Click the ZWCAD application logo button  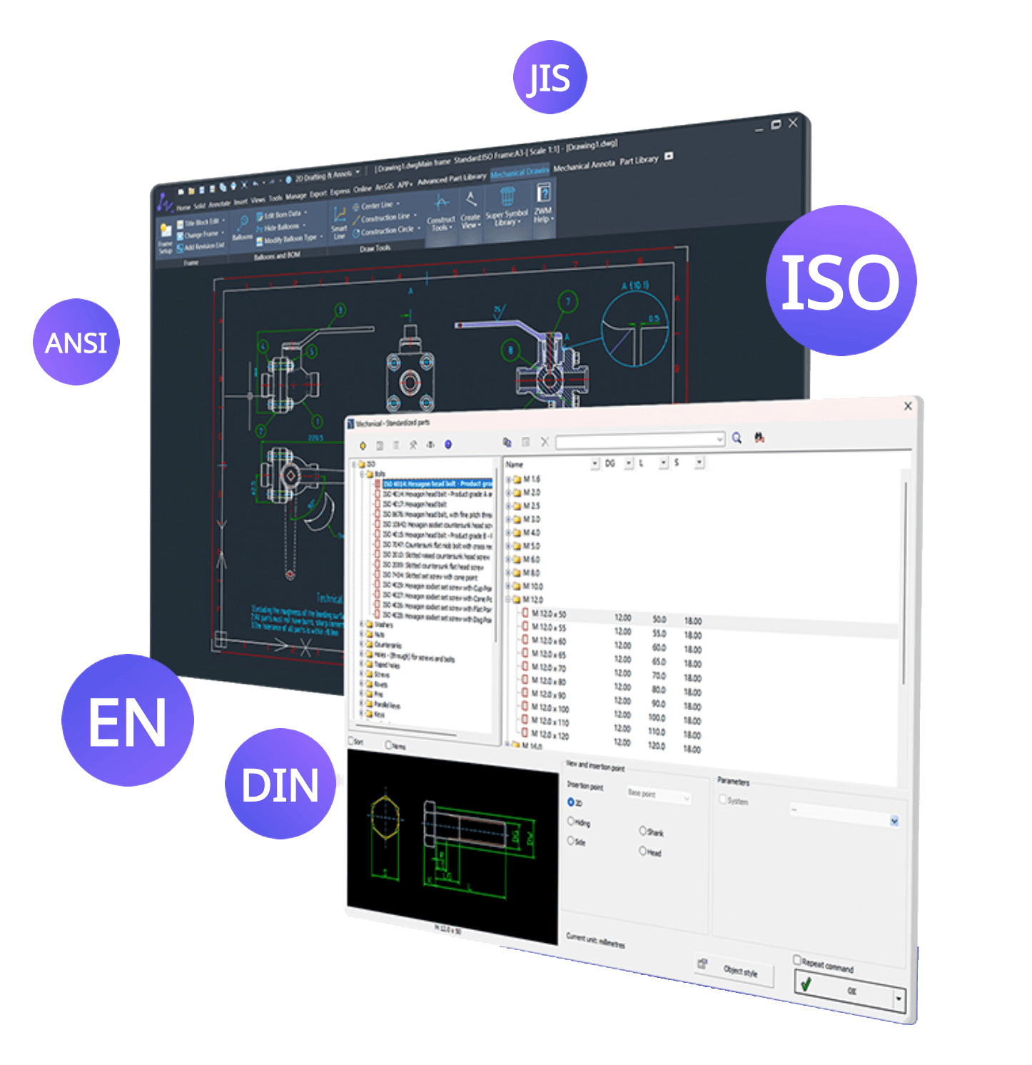pyautogui.click(x=165, y=203)
